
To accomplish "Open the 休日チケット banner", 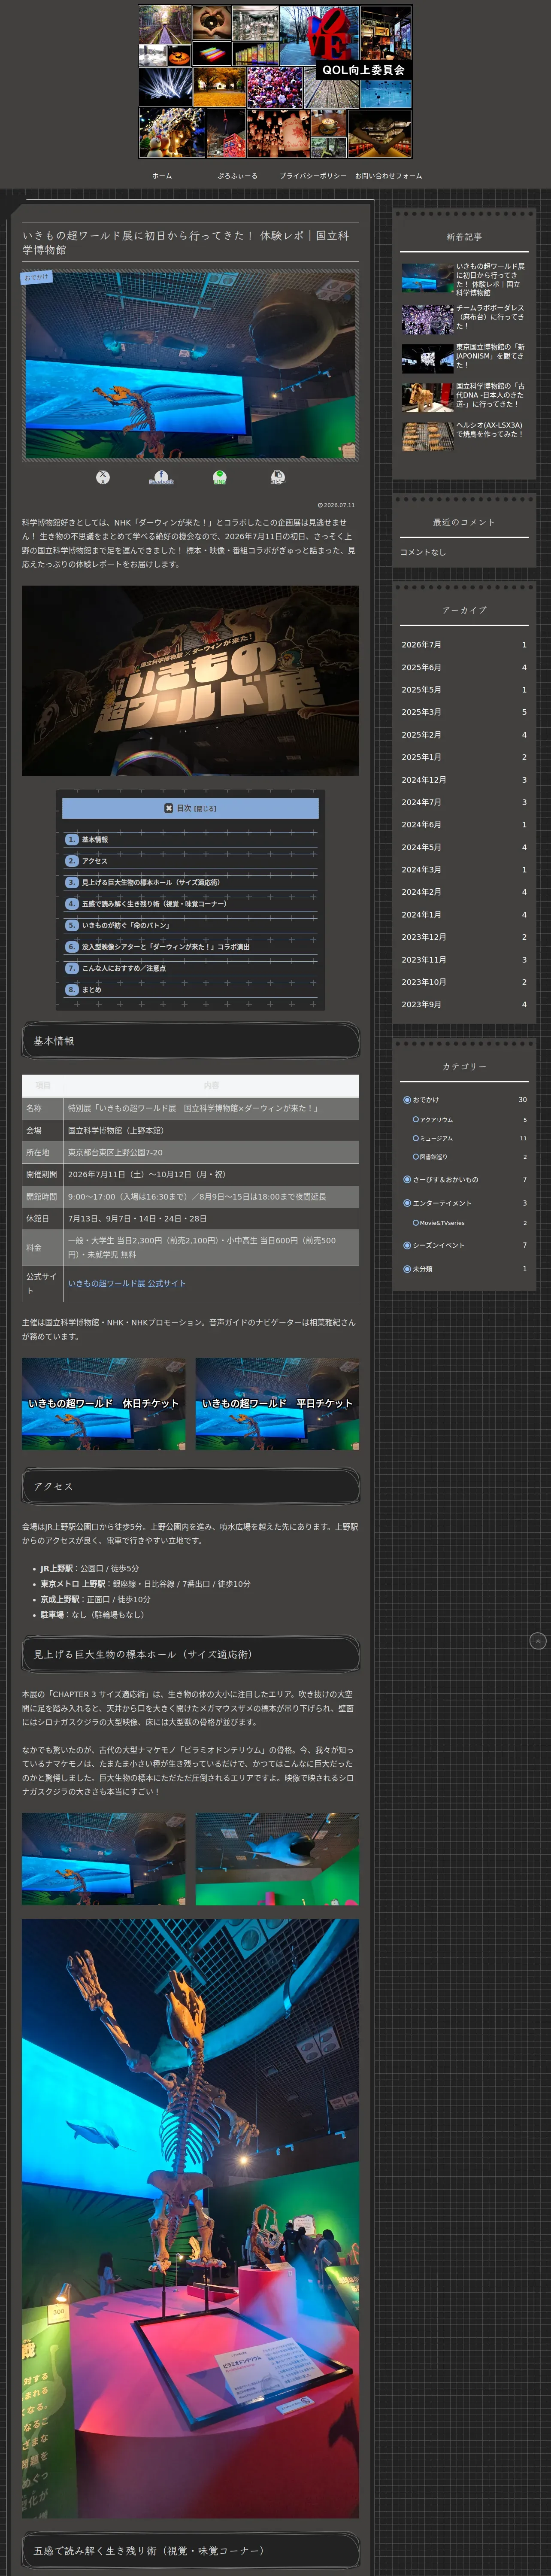I will point(104,1404).
